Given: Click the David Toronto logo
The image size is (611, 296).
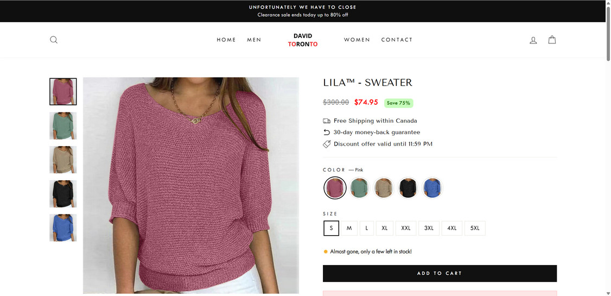Looking at the screenshot, I should [x=303, y=40].
